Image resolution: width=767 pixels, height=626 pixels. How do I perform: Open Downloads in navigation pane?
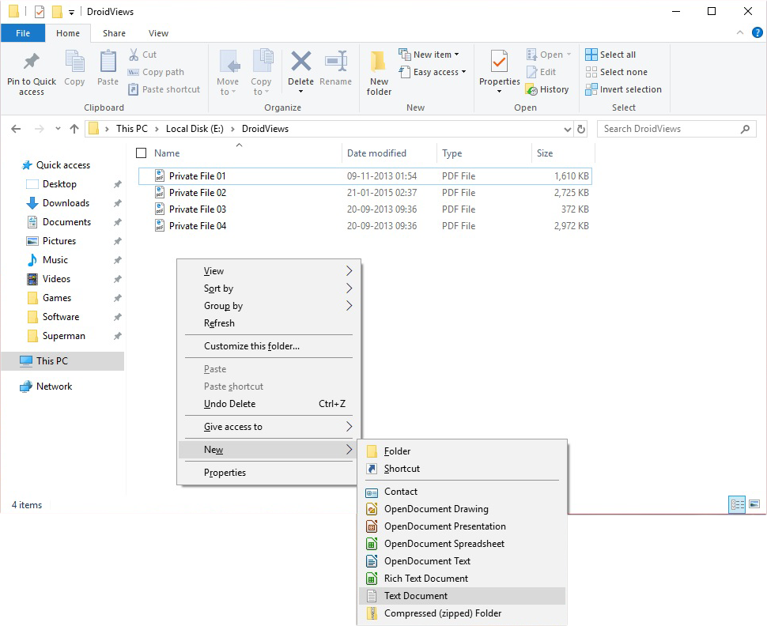pyautogui.click(x=66, y=203)
